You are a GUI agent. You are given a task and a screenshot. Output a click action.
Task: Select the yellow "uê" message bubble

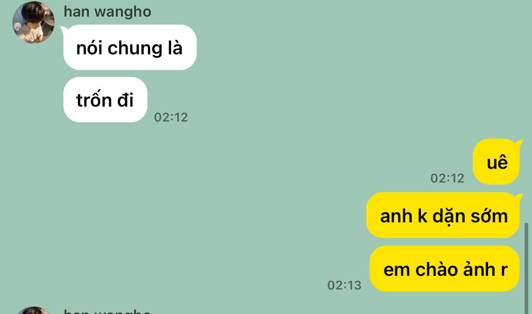click(x=496, y=162)
